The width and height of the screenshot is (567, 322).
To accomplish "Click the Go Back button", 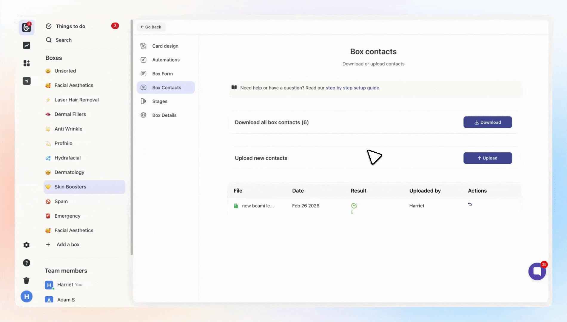I will [x=151, y=27].
